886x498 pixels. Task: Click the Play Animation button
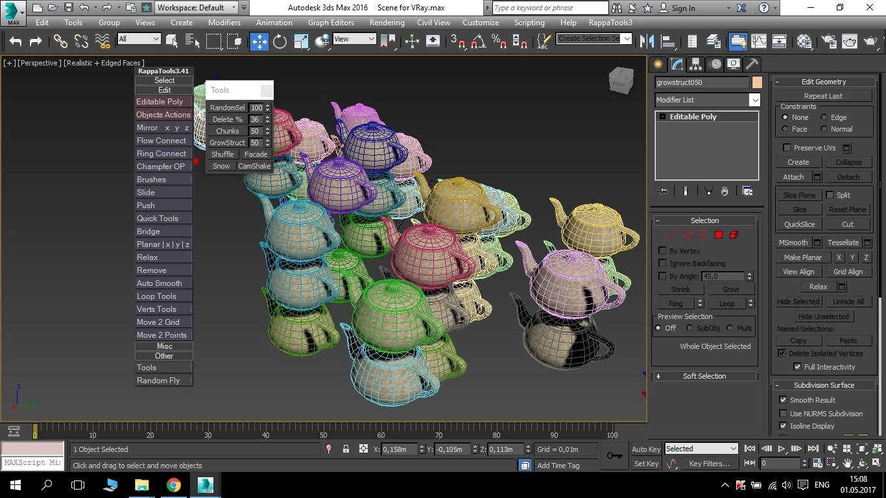click(x=782, y=449)
